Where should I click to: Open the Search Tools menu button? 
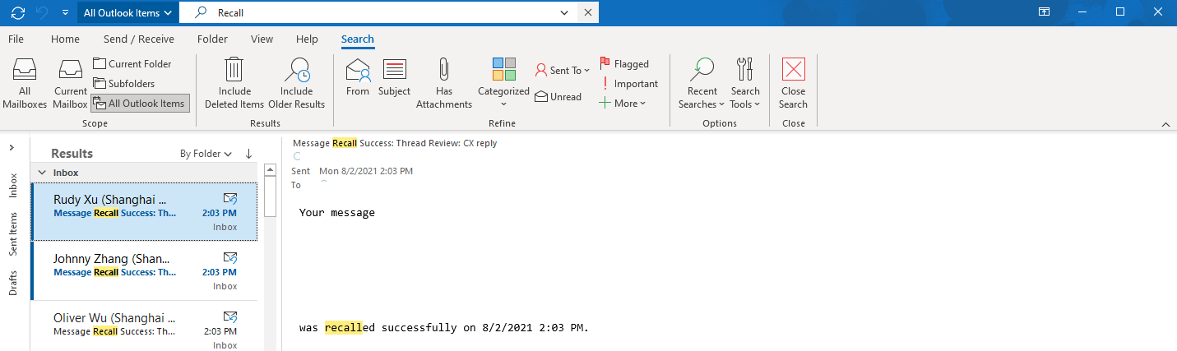click(745, 82)
